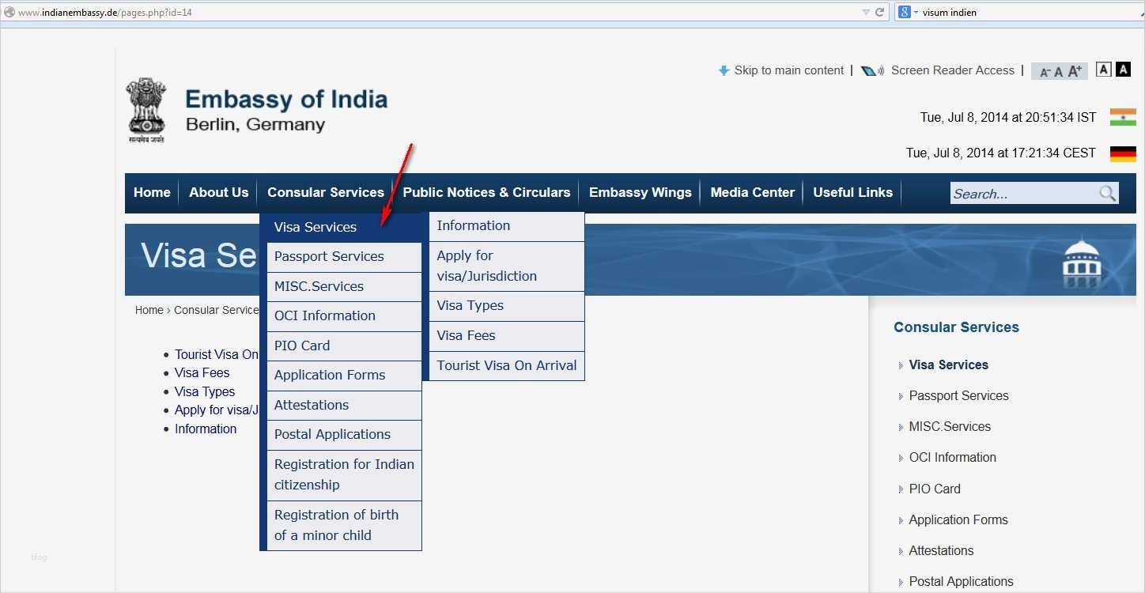
Task: Open the Home navigation menu item
Action: pyautogui.click(x=152, y=192)
